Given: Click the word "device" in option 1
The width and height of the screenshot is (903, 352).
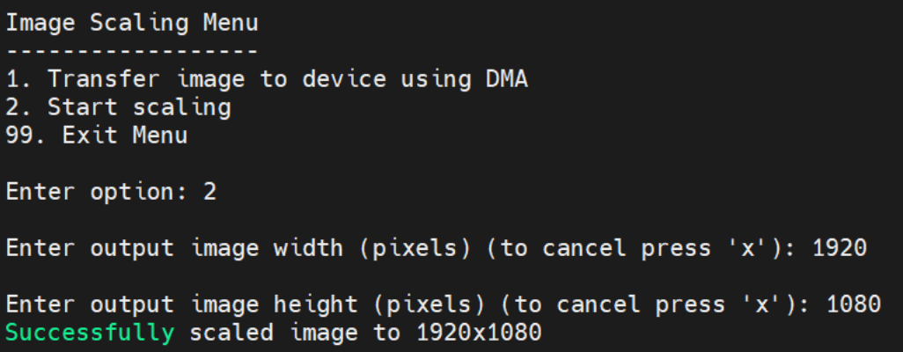Looking at the screenshot, I should tap(344, 79).
